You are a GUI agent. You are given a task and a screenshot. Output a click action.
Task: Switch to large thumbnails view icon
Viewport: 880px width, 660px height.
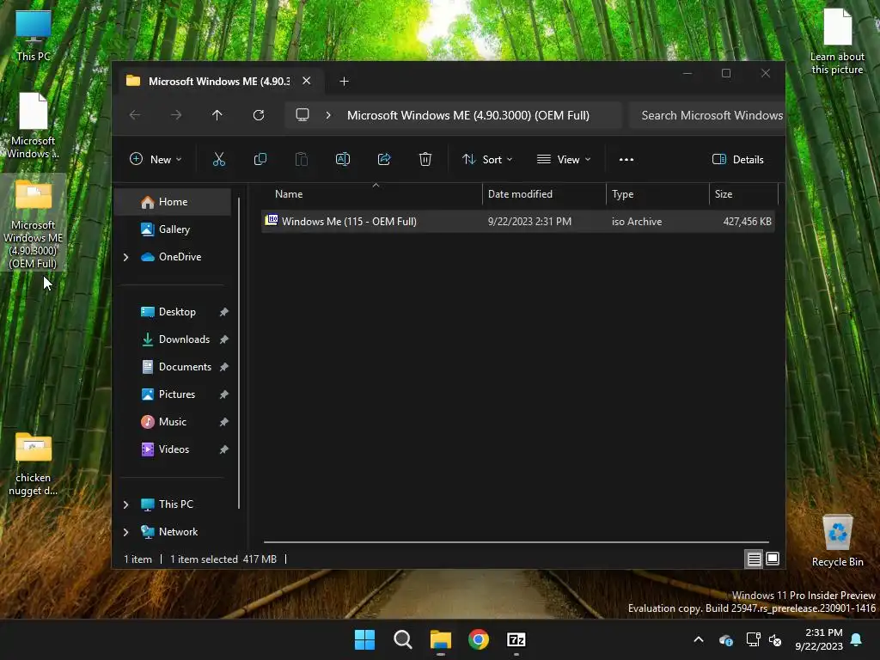point(773,559)
